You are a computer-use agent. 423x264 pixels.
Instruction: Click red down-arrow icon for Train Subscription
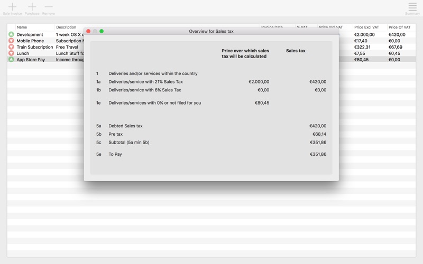pyautogui.click(x=11, y=47)
